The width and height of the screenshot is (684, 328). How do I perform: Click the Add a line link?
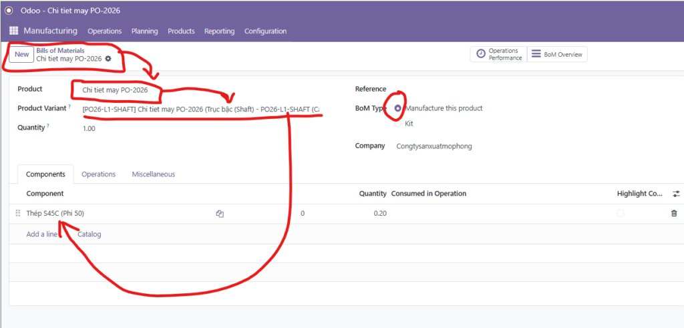tap(41, 234)
